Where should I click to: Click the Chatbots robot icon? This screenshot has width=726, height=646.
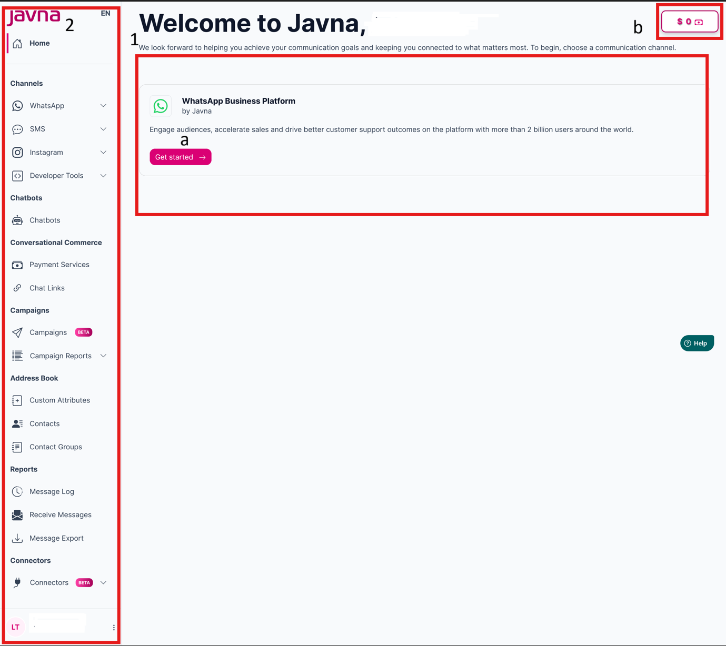point(17,220)
